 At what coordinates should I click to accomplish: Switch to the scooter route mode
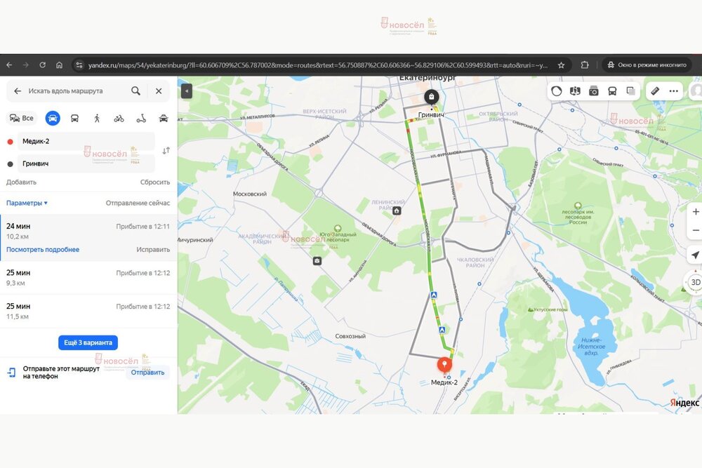[x=141, y=118]
